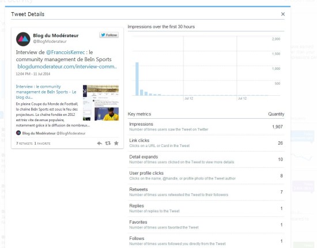The image size is (317, 248).
Task: Click the Retweets metric row
Action: click(x=206, y=192)
